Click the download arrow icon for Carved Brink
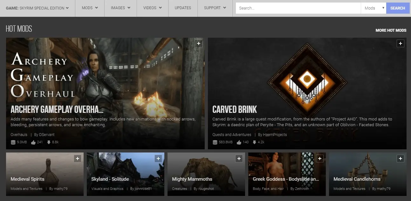411x201 pixels. pyautogui.click(x=255, y=142)
